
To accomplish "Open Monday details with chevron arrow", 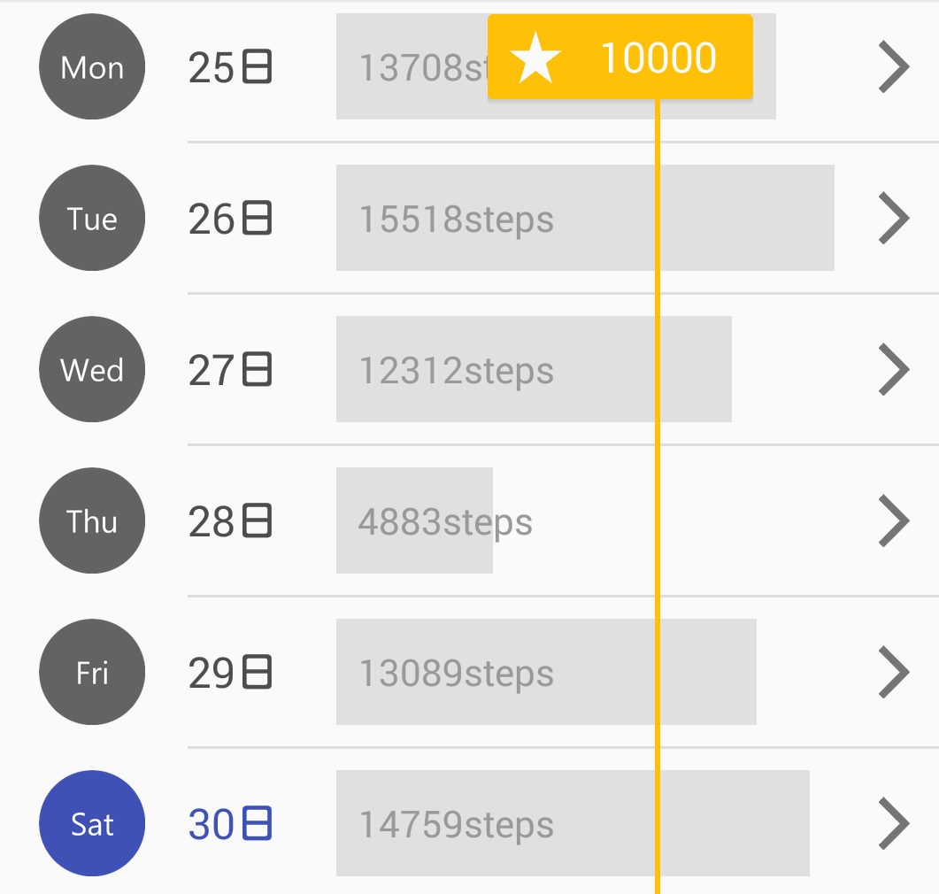I will pyautogui.click(x=894, y=66).
